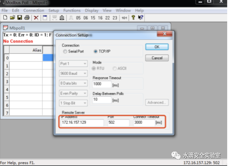Click the Print toolbar icon
Viewport: 228px width, 166px height.
pos(27,18)
